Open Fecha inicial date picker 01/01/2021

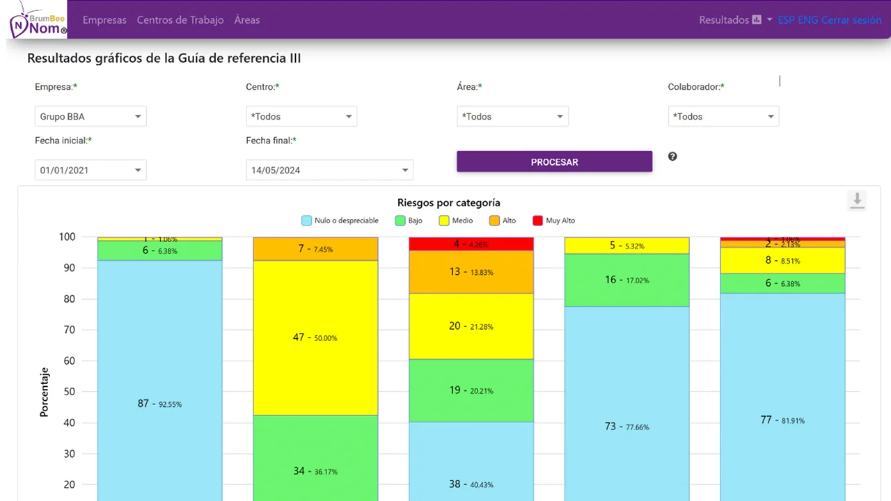(x=90, y=170)
